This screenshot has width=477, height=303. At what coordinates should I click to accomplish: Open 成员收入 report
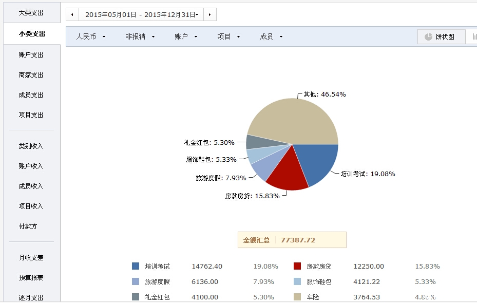point(31,186)
